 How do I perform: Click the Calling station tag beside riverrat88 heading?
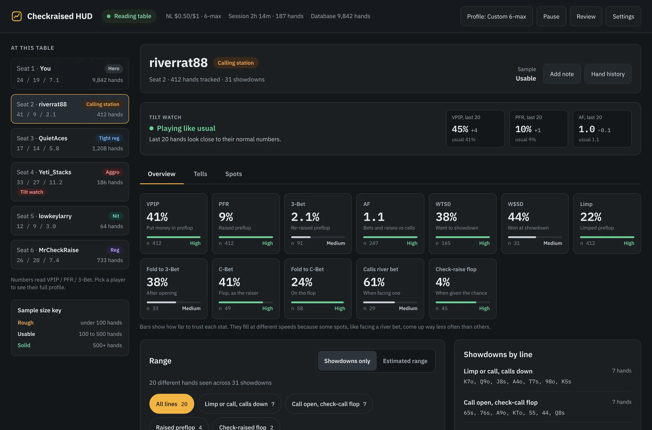coord(236,63)
